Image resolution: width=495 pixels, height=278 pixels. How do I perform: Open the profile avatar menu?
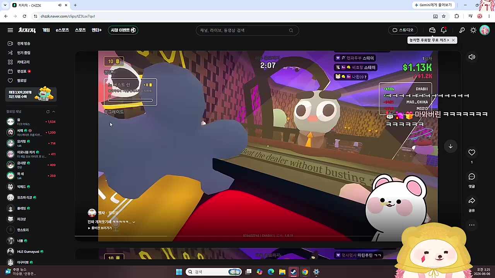pos(485,30)
